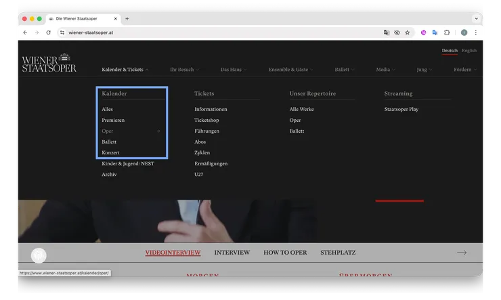Click the right arrow in the story bar
This screenshot has width=501, height=300.
tap(462, 253)
